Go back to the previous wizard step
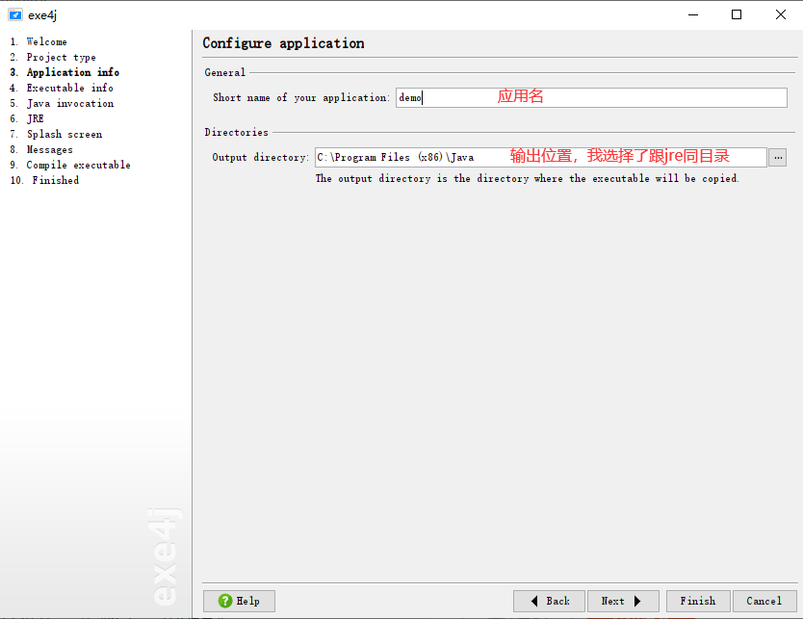Viewport: 803px width, 619px height. pos(549,601)
